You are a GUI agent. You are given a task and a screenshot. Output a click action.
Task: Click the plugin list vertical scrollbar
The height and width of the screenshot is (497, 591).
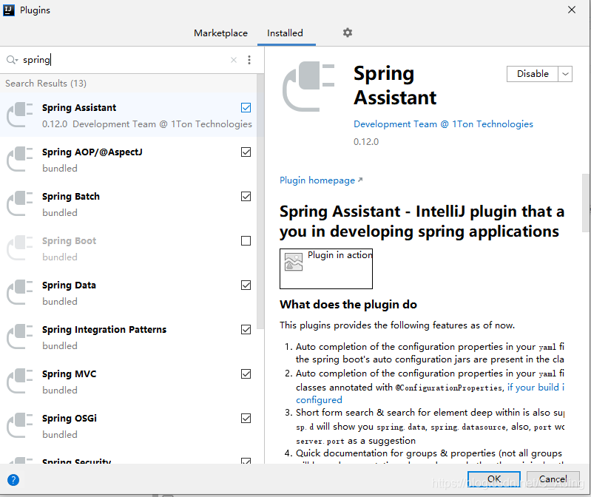tap(260, 202)
